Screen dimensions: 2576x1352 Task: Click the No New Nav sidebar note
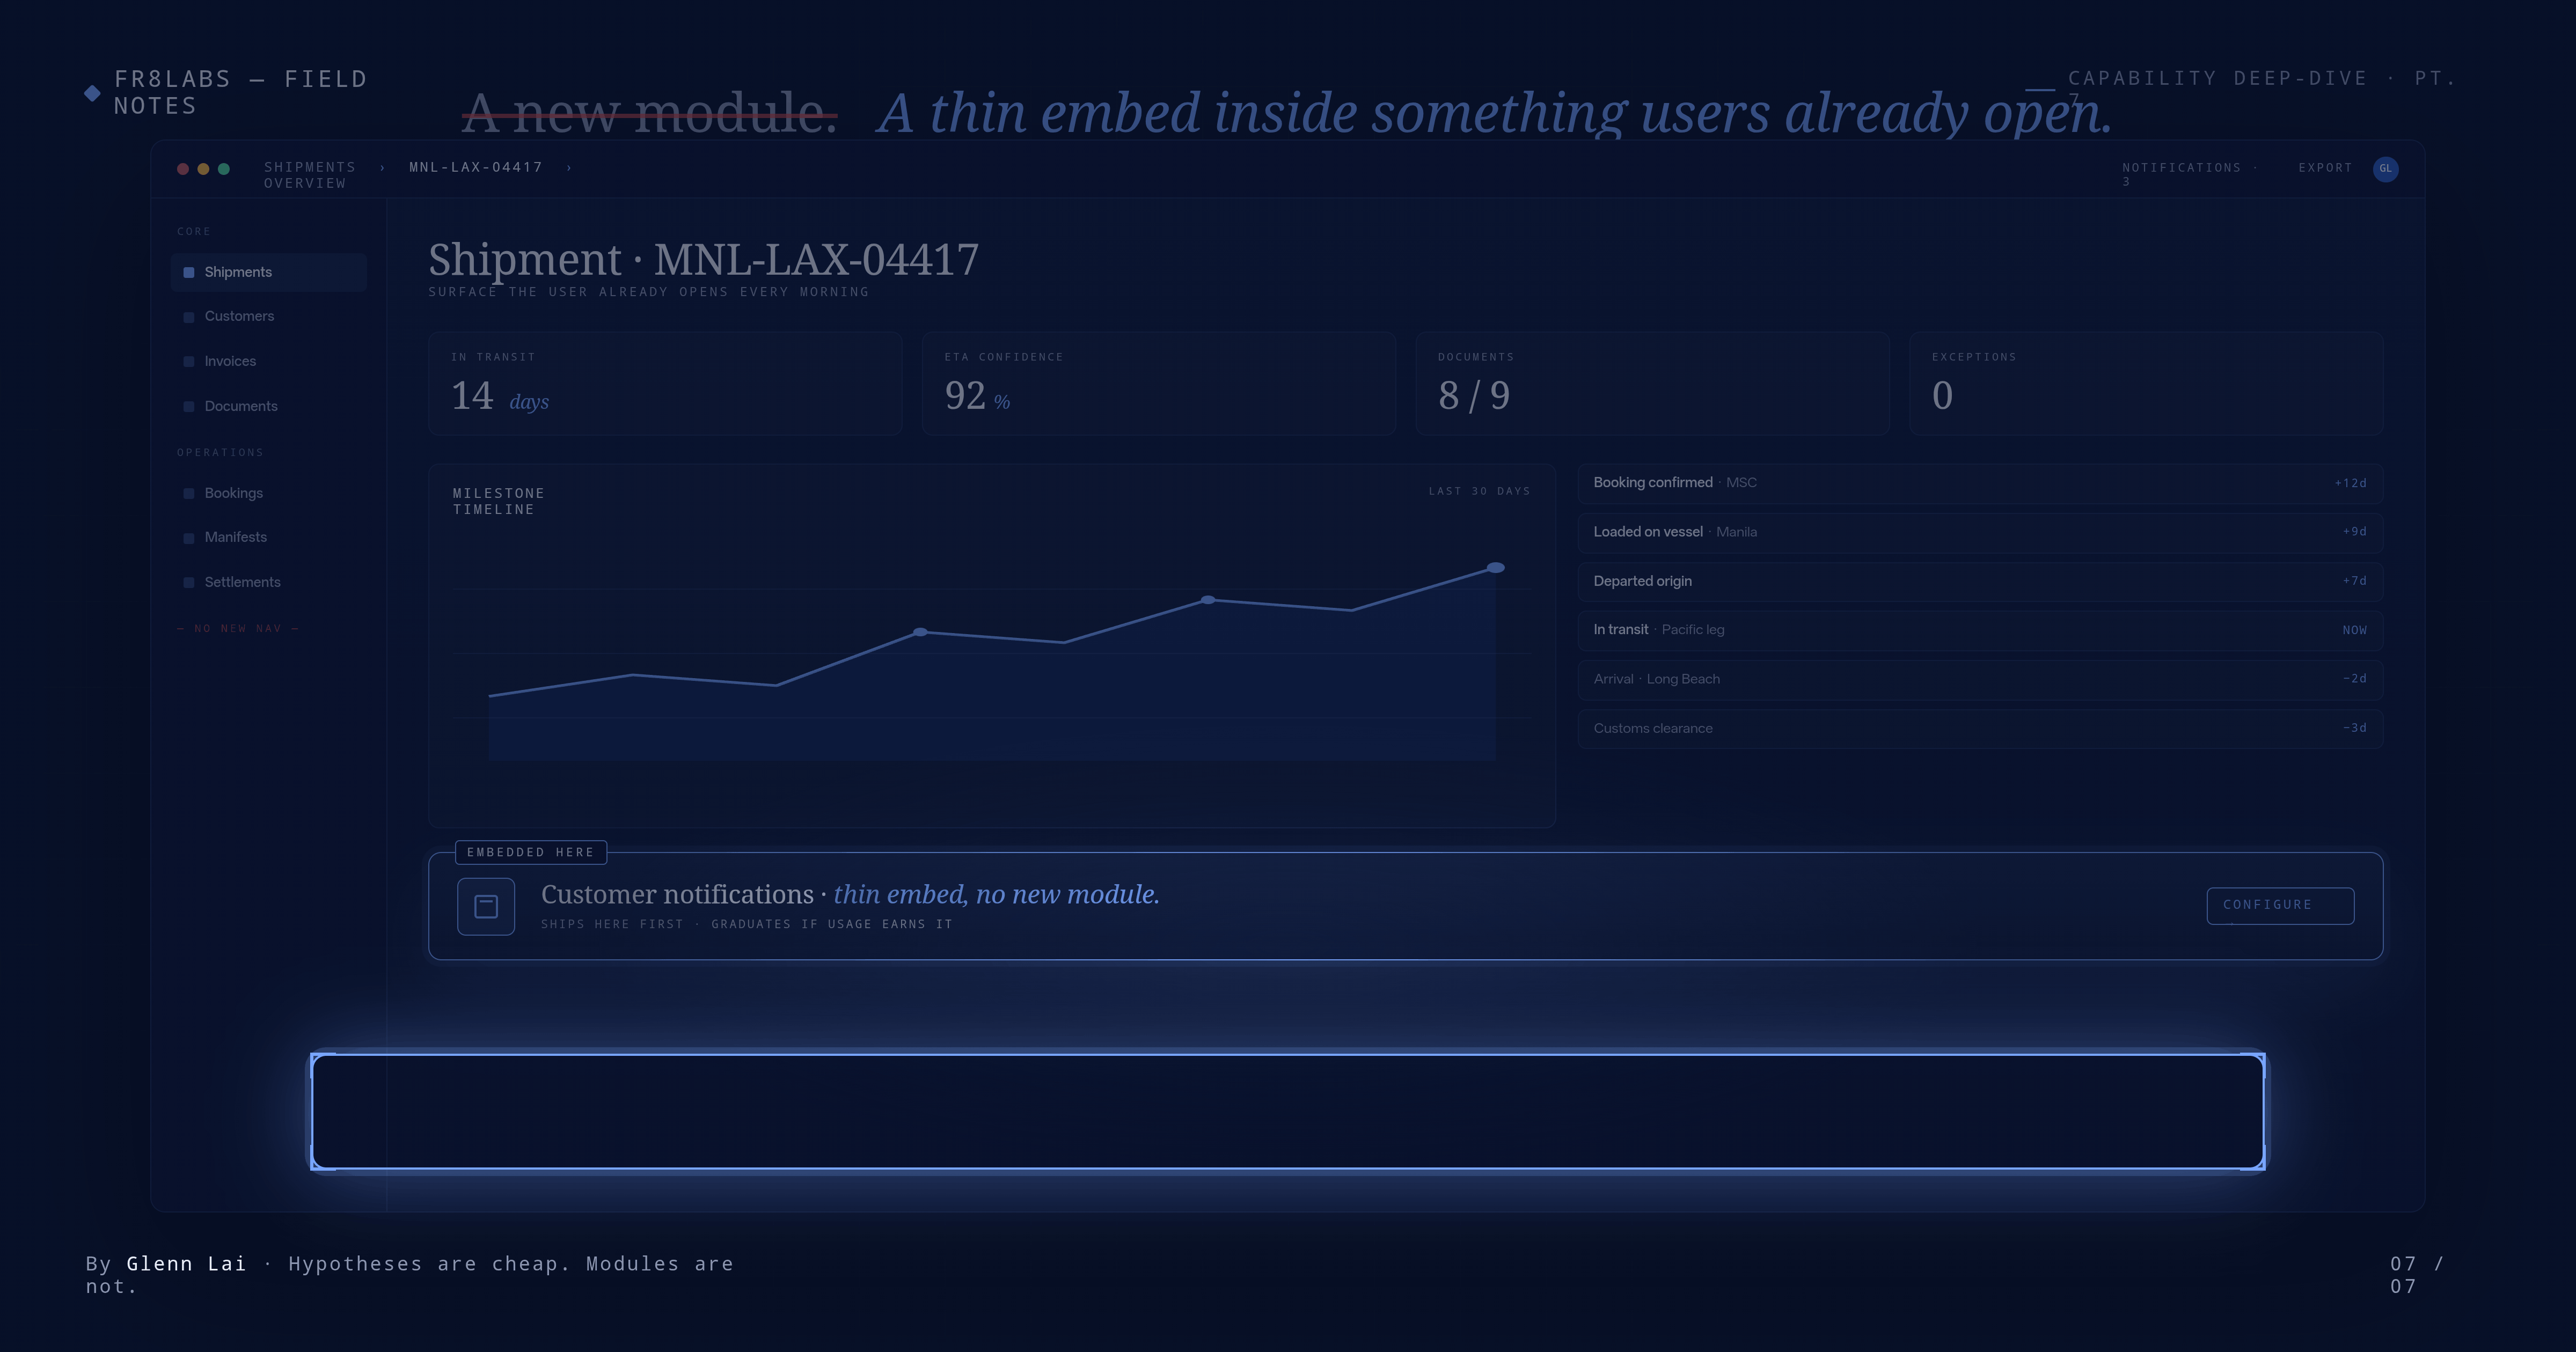[238, 628]
